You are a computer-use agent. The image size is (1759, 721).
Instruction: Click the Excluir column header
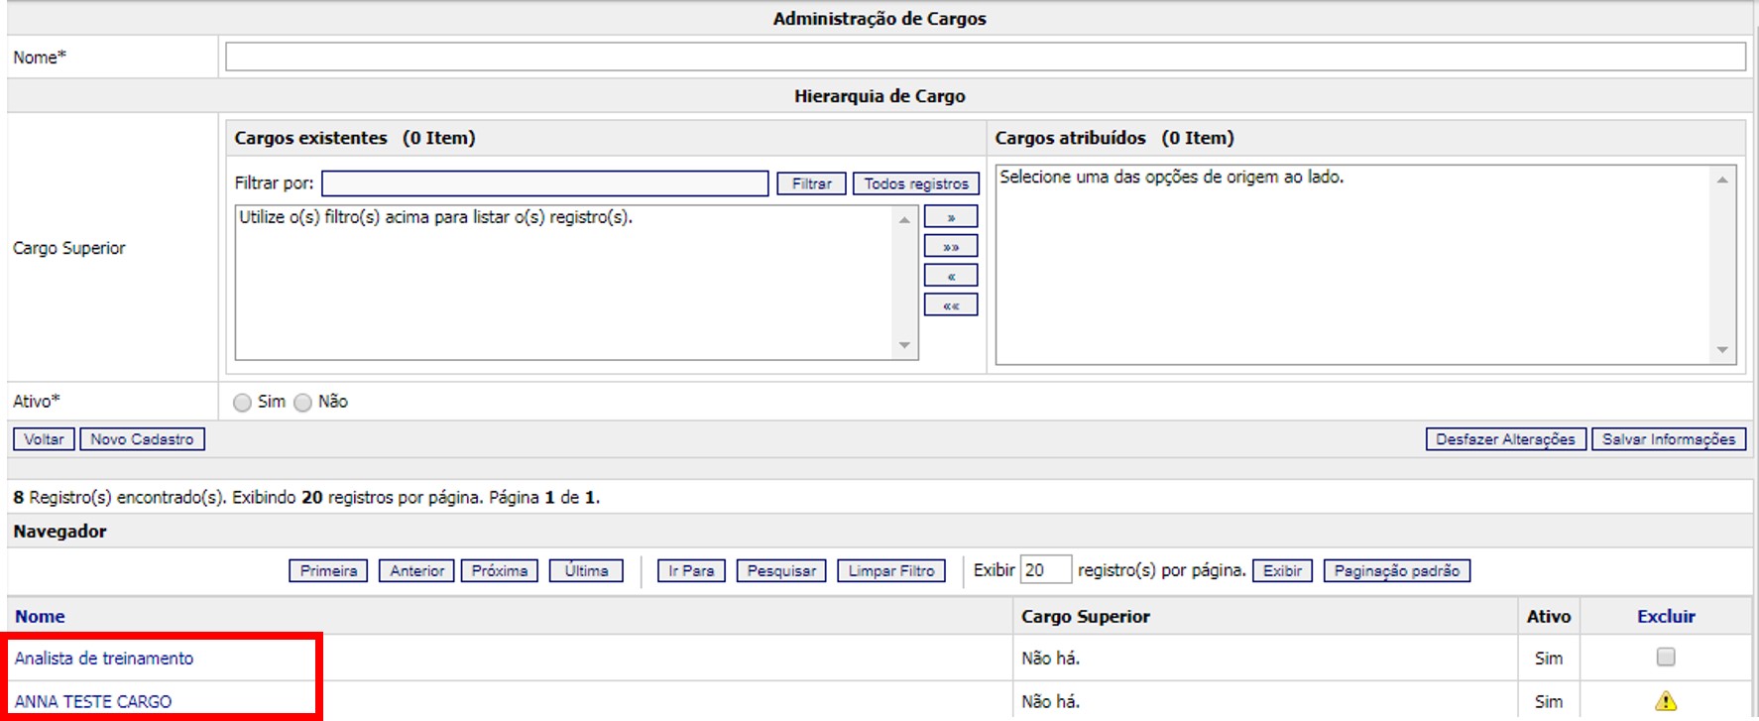pyautogui.click(x=1665, y=616)
